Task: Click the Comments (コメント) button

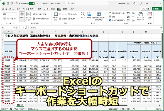Action: [146, 9]
